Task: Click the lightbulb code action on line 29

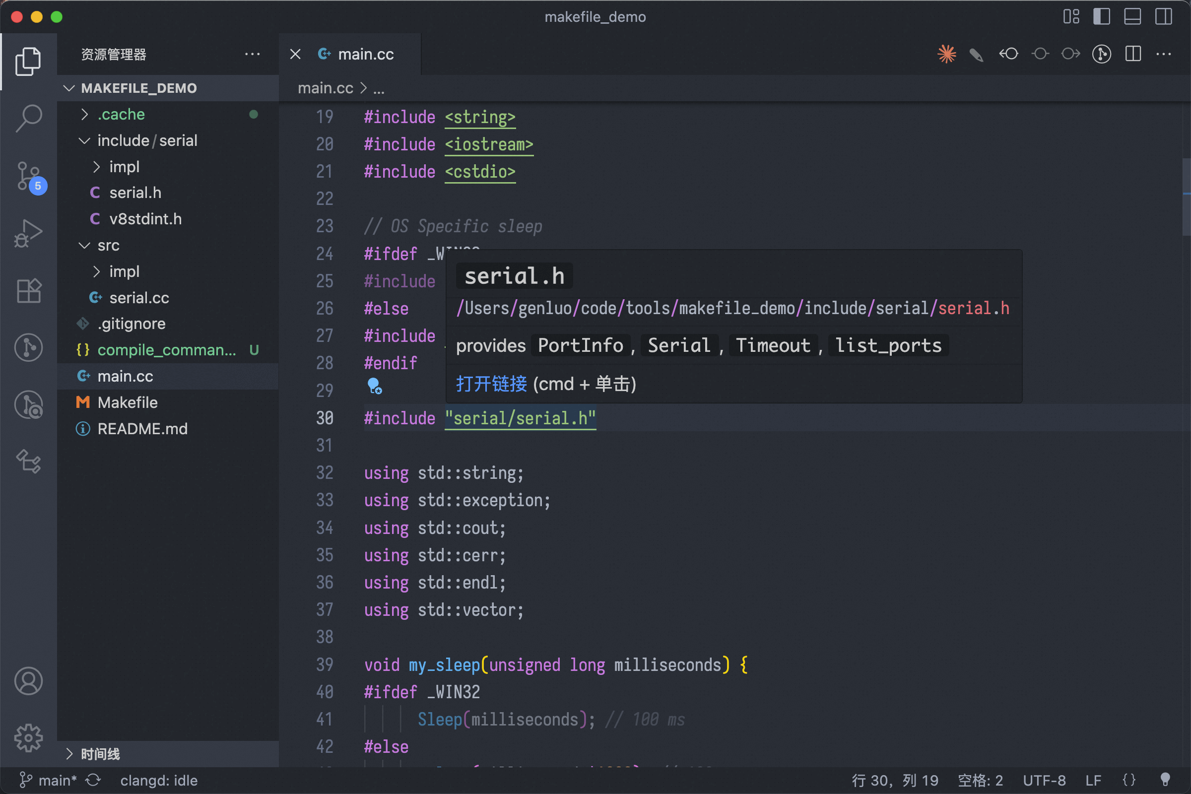Action: point(374,387)
